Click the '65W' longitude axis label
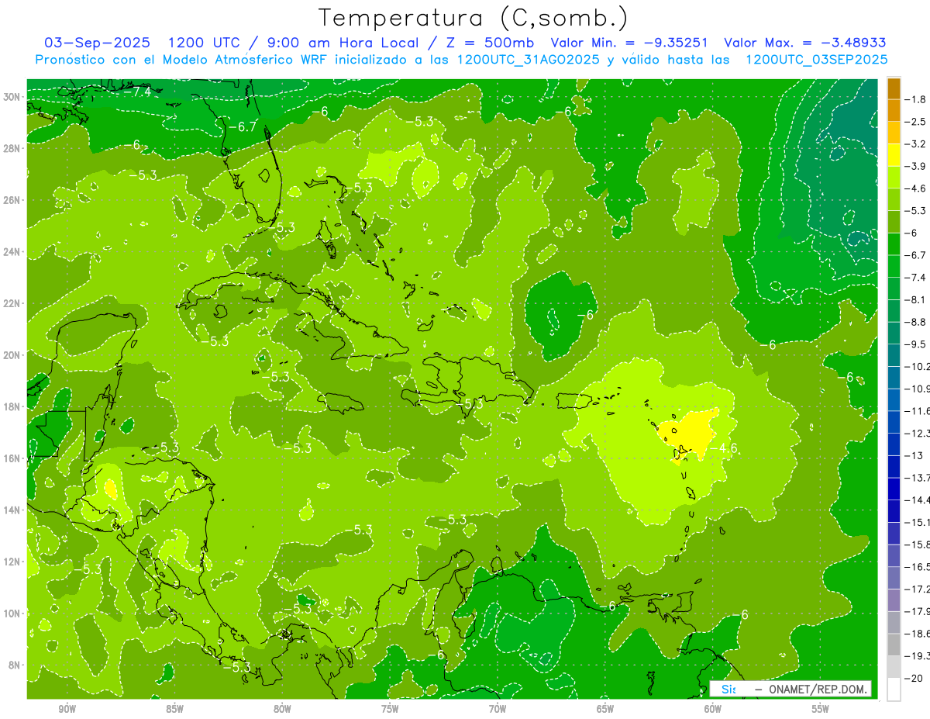 (x=605, y=709)
